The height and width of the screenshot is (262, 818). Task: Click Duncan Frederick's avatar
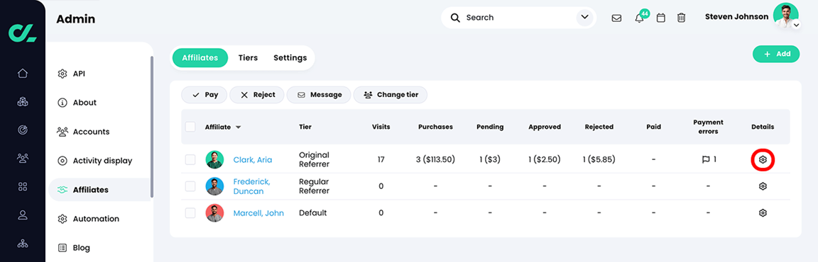214,186
